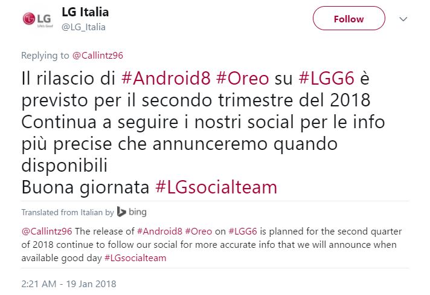The height and width of the screenshot is (295, 430).
Task: Open the #Android8 hashtag in the tweet
Action: 165,78
